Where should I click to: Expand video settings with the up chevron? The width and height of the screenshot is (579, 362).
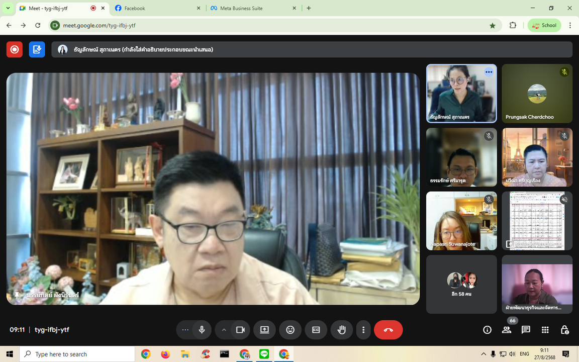click(x=224, y=330)
